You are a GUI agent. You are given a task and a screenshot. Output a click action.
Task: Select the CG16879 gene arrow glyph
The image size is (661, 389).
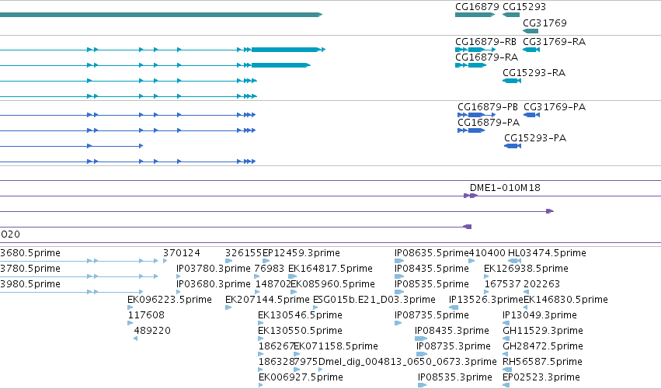[475, 15]
